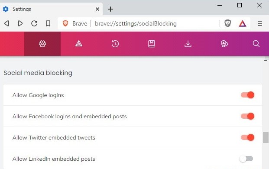The image size is (269, 169).
Task: Open the Downloads arrow icon
Action: tap(188, 44)
